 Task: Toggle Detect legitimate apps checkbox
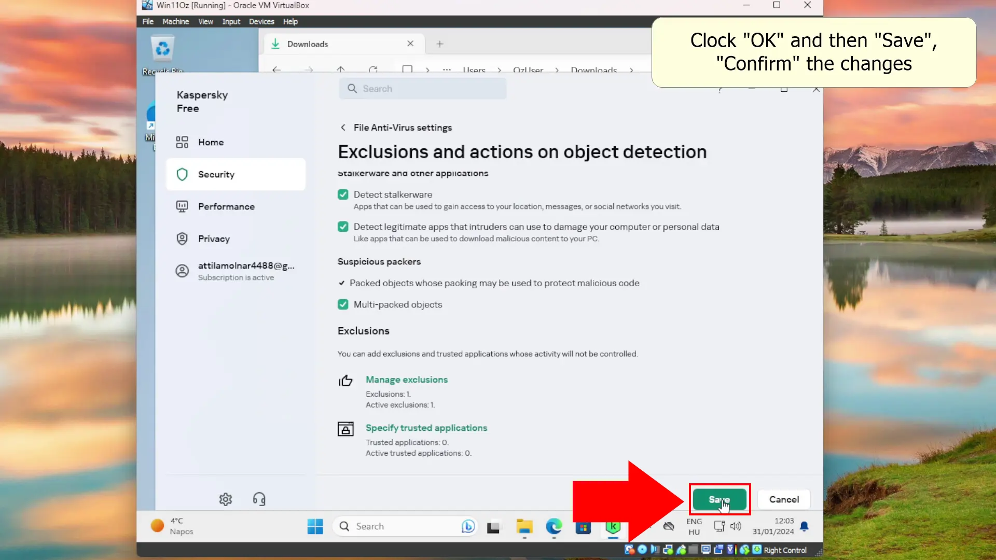[343, 226]
